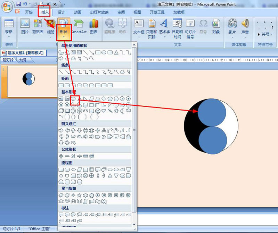This screenshot has width=278, height=233.
Task: Click the Undo icon in quick access toolbar
Action: pyautogui.click(x=25, y=4)
